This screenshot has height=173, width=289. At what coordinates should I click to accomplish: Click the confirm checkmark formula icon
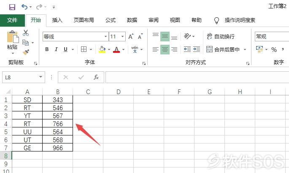(81, 77)
